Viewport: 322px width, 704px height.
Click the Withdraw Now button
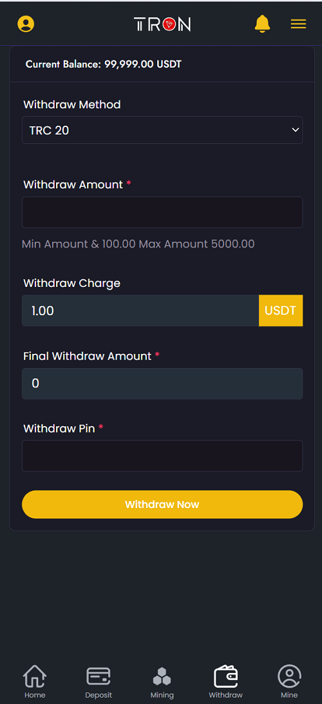click(x=162, y=504)
